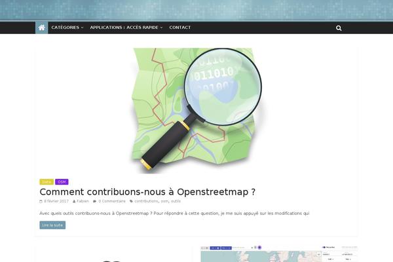Image resolution: width=393 pixels, height=262 pixels.
Task: Open the OpenStreetMap logo featured image
Action: (x=196, y=110)
